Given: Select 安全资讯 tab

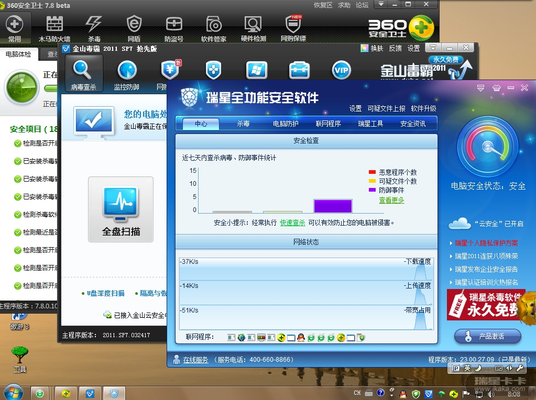Looking at the screenshot, I should 413,124.
